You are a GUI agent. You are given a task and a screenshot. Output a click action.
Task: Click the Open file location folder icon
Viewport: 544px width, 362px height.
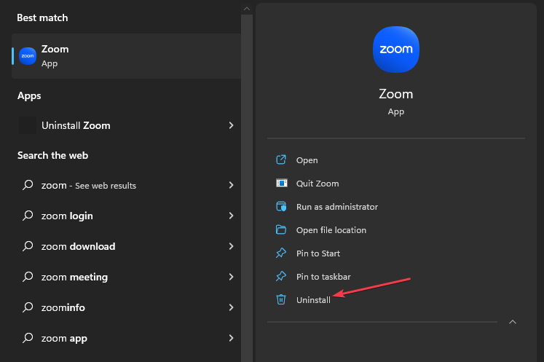281,229
